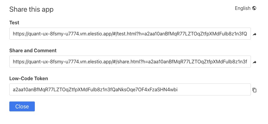Screen dimensions: 268x124
Task: Open the Test link using its arrow icon
Action: click(x=254, y=35)
